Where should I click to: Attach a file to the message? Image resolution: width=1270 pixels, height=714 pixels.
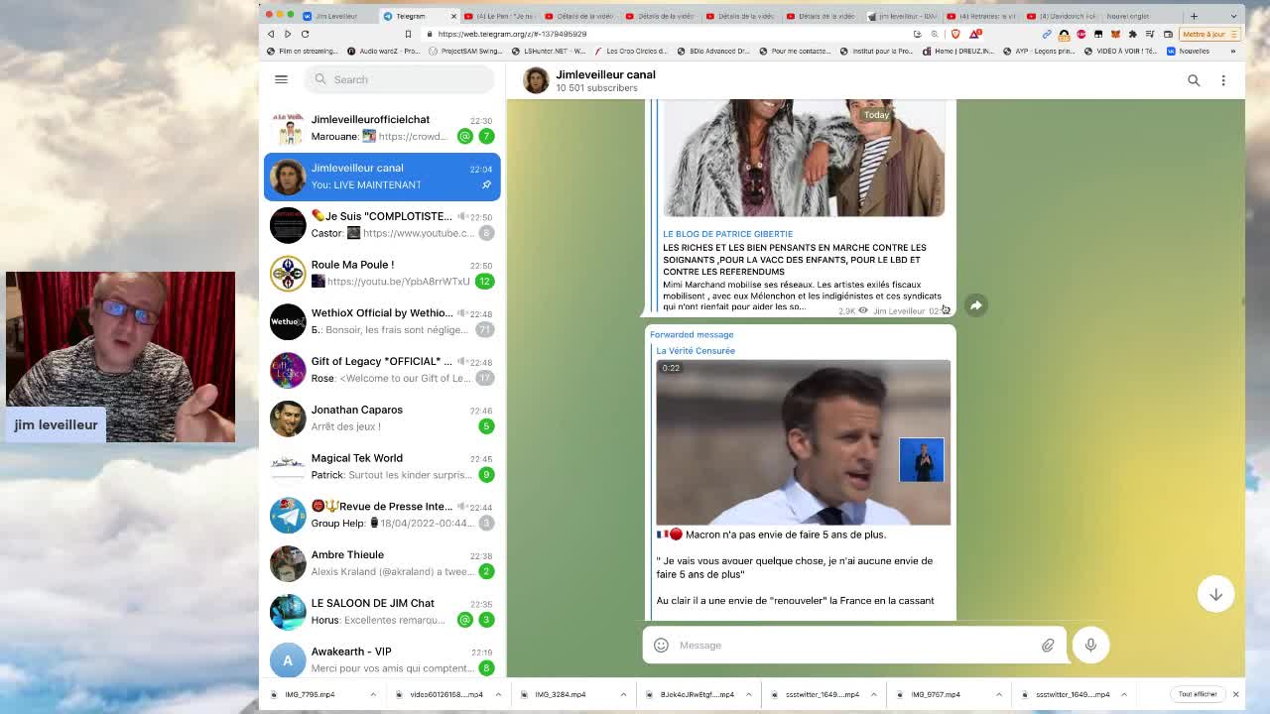point(1048,645)
